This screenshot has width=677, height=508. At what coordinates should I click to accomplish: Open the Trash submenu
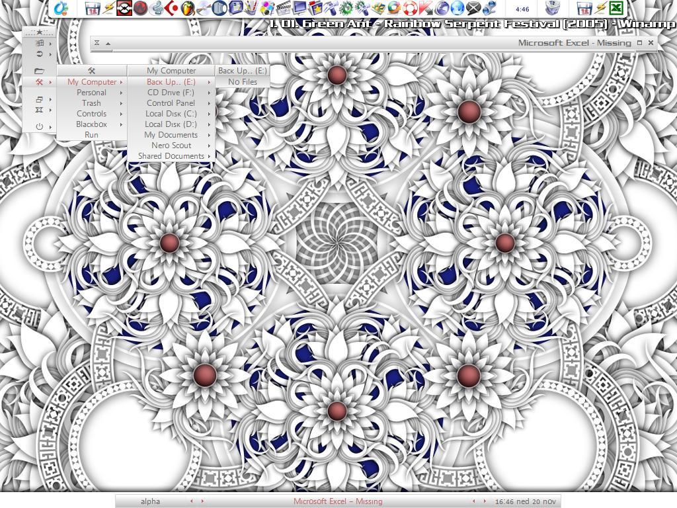click(91, 103)
